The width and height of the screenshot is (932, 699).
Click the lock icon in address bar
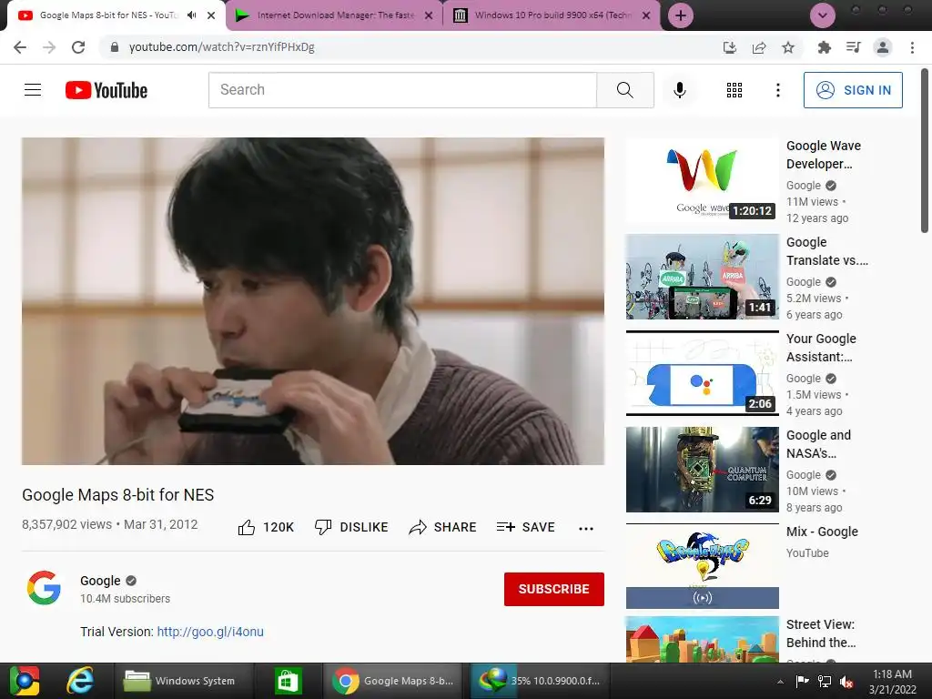click(x=115, y=47)
